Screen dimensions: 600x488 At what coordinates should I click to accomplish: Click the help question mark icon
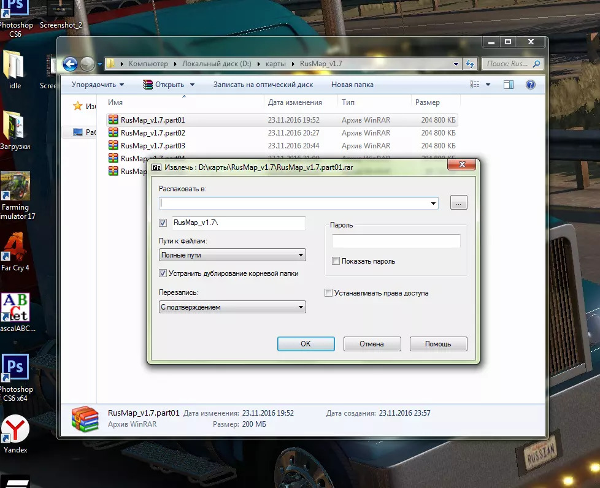pos(531,85)
